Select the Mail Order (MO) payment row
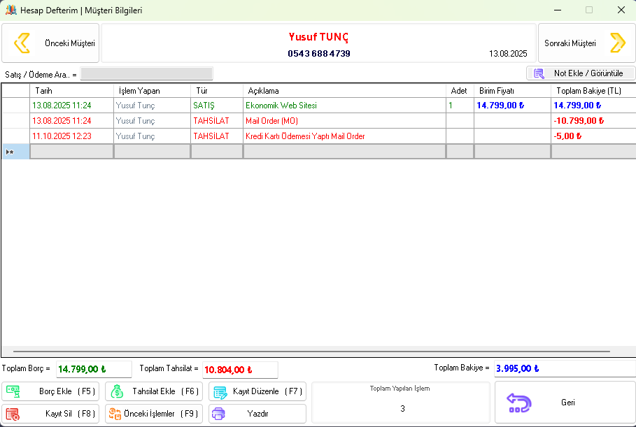Image resolution: width=636 pixels, height=427 pixels. [x=271, y=121]
